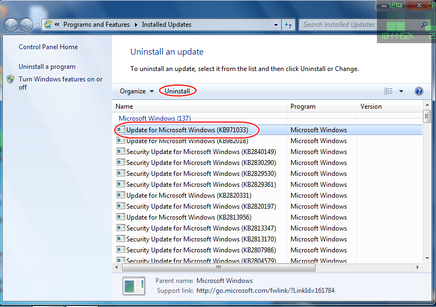The height and width of the screenshot is (307, 436).
Task: Open Control Panel Home link
Action: (x=48, y=47)
